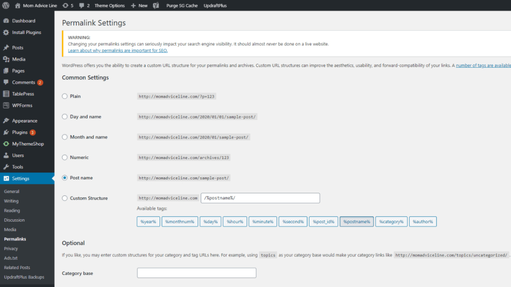511x287 pixels.
Task: Click the Install Plugins gear icon
Action: coord(6,32)
